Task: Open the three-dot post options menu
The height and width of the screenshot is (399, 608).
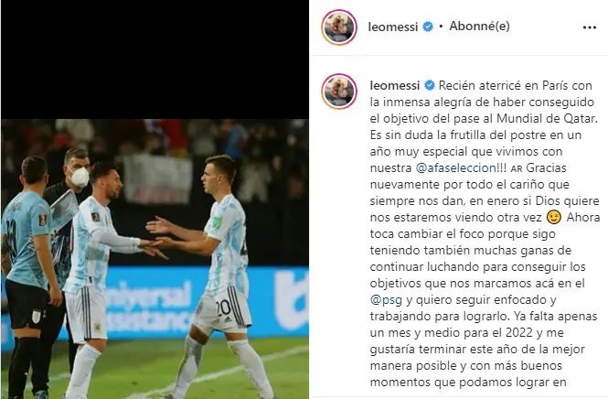Action: 590,27
